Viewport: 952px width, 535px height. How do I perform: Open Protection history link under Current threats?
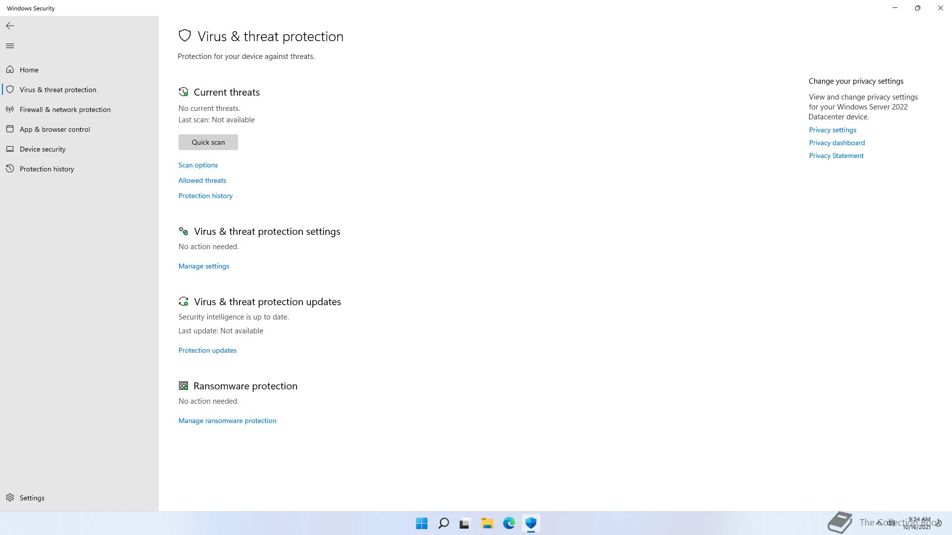(x=205, y=196)
